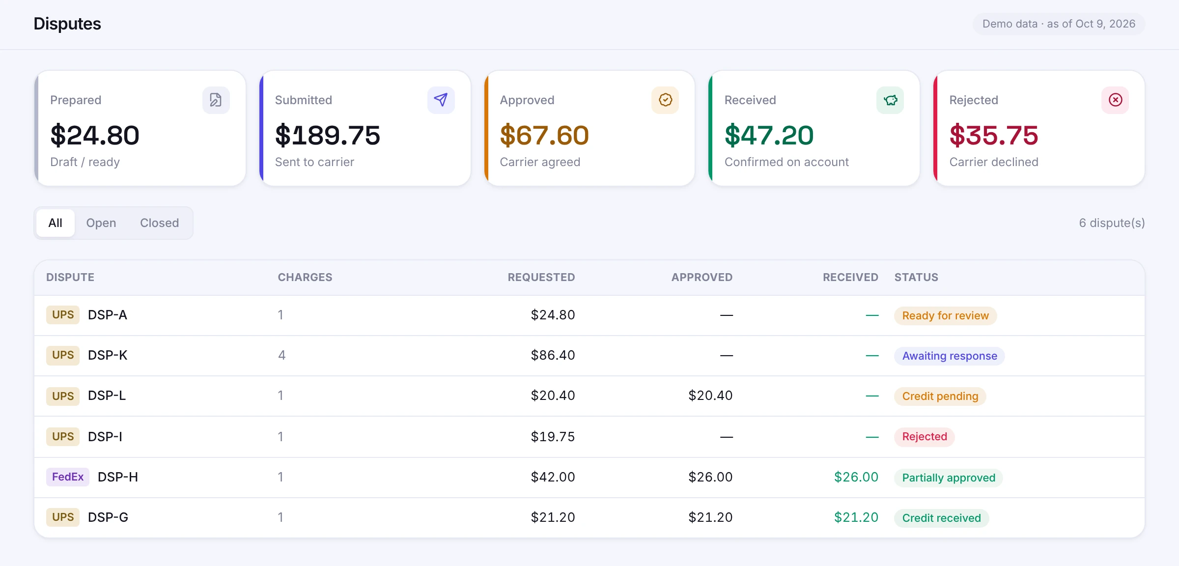The height and width of the screenshot is (566, 1179).
Task: Click the $47.20 Received amount
Action: pos(769,136)
